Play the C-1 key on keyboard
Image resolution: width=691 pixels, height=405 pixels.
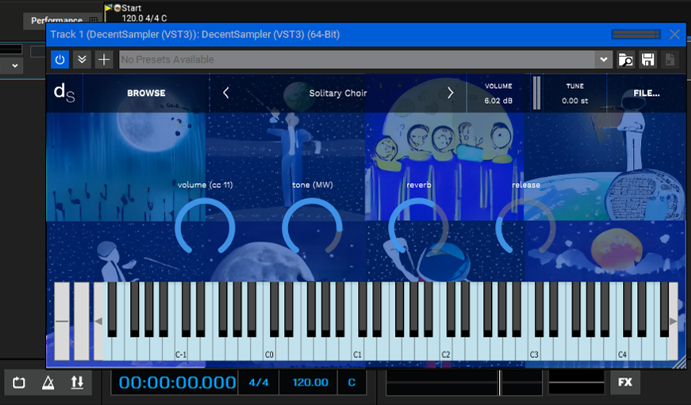click(181, 350)
